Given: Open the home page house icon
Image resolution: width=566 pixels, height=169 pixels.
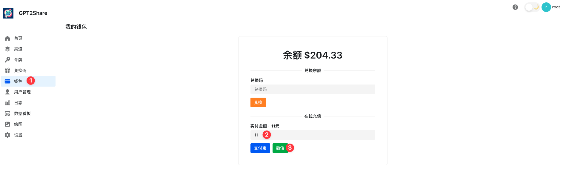Looking at the screenshot, I should 7,38.
